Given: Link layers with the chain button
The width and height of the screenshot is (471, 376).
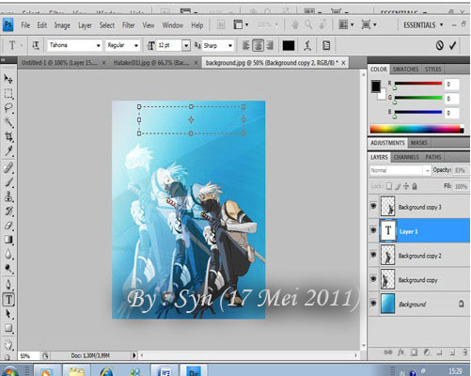Looking at the screenshot, I should click(x=388, y=352).
